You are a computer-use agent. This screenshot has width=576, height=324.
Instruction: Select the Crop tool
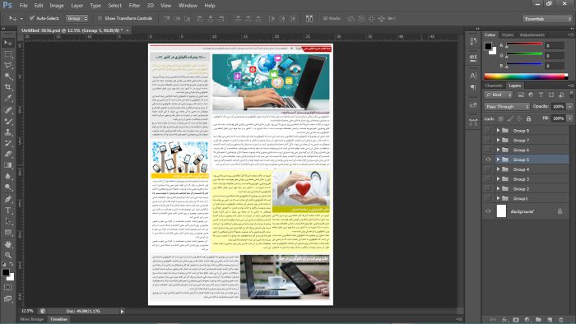[x=7, y=87]
